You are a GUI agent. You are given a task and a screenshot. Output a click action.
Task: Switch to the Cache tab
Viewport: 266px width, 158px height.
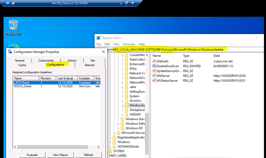coord(22,65)
